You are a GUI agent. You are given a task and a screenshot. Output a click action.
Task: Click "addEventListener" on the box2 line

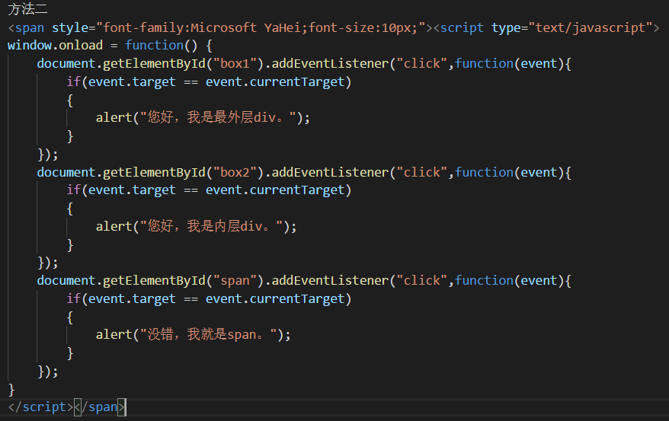(330, 172)
